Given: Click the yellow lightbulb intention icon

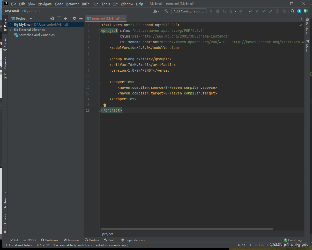Looking at the screenshot, I should tap(105, 105).
